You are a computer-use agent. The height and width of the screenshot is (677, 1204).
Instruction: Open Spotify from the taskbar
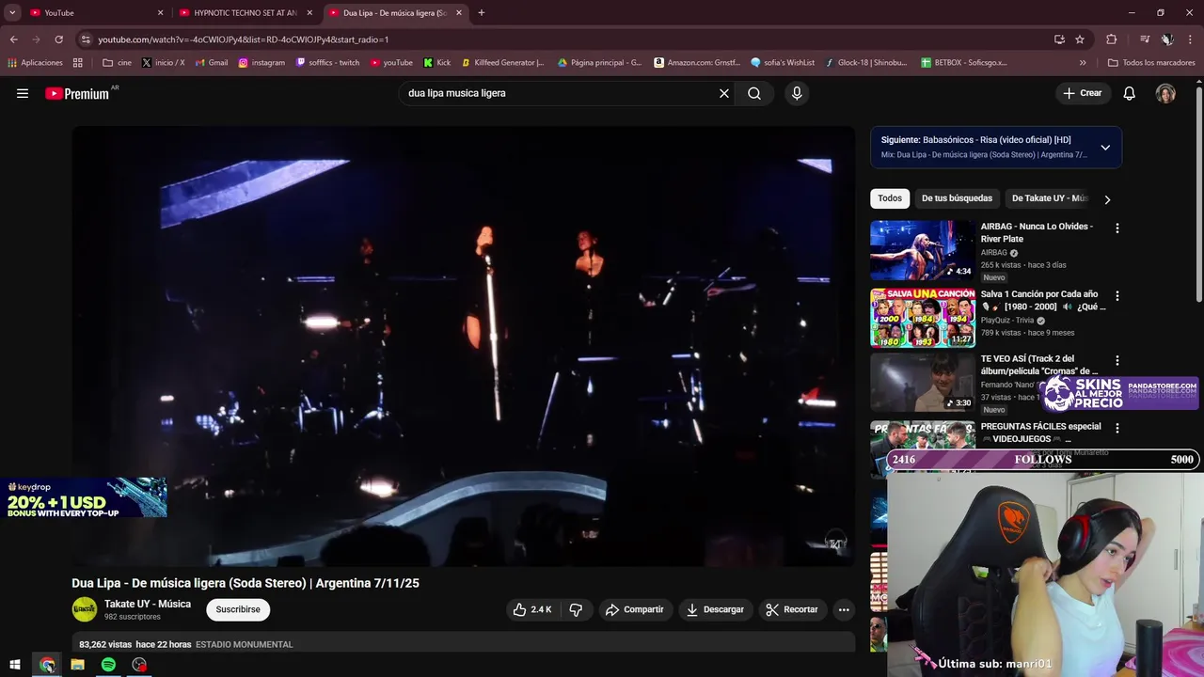tap(108, 665)
